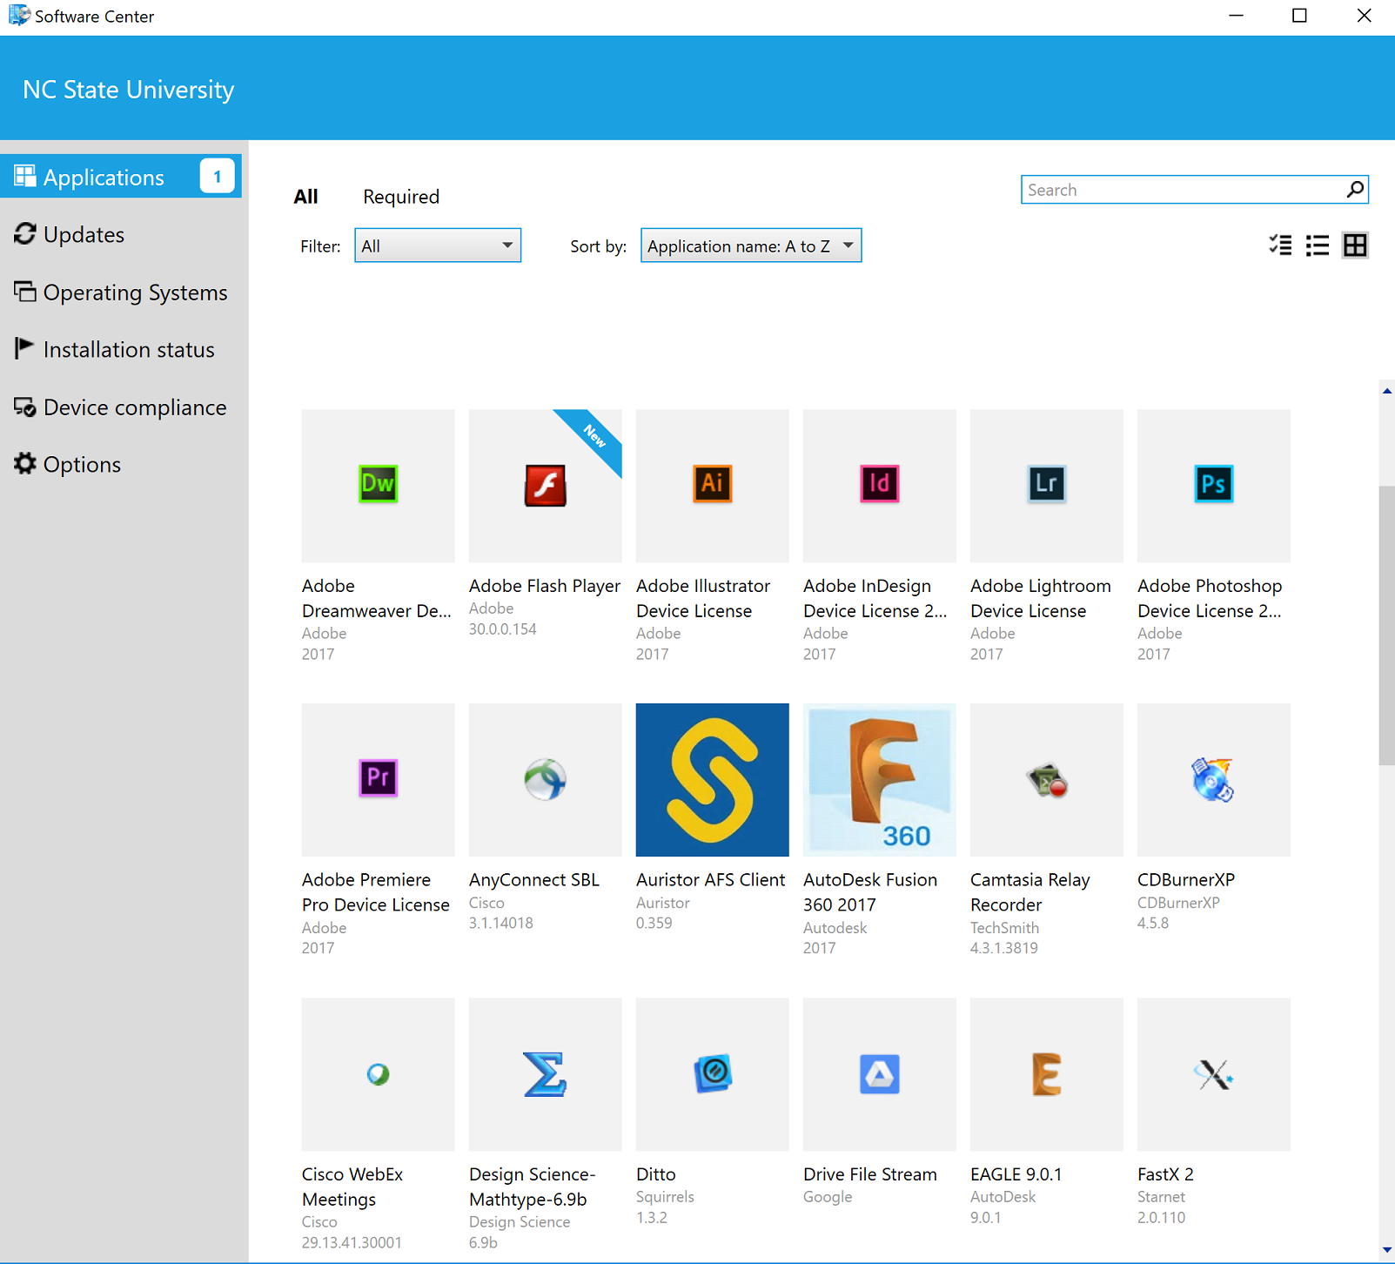The width and height of the screenshot is (1395, 1264).
Task: Select Adobe Illustrator Device License icon
Action: (x=712, y=485)
